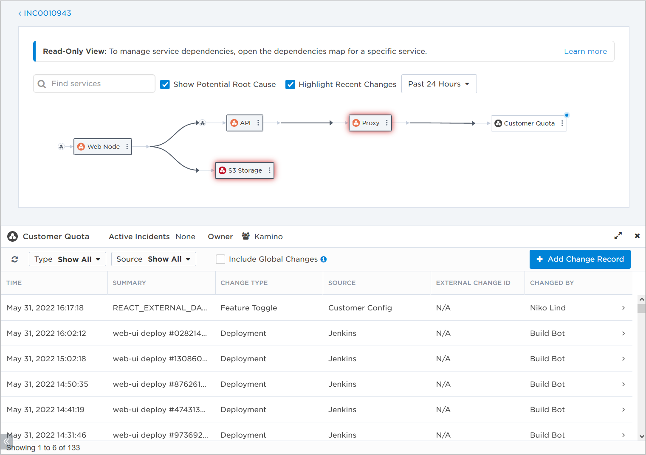Refresh the change records list

click(15, 259)
